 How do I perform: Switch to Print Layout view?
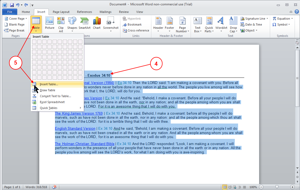(x=225, y=187)
